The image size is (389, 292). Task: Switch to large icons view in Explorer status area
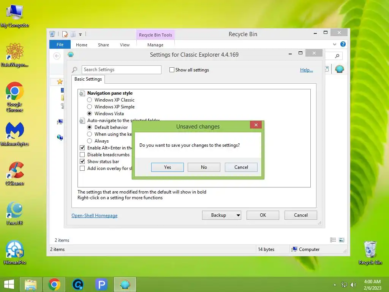[x=342, y=240]
